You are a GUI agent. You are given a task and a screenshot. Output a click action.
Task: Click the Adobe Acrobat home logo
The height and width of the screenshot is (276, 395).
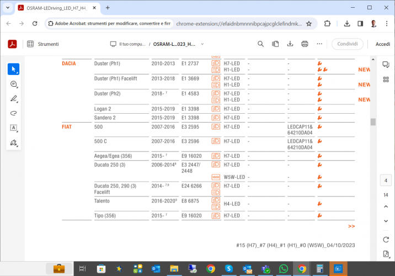[x=12, y=44]
